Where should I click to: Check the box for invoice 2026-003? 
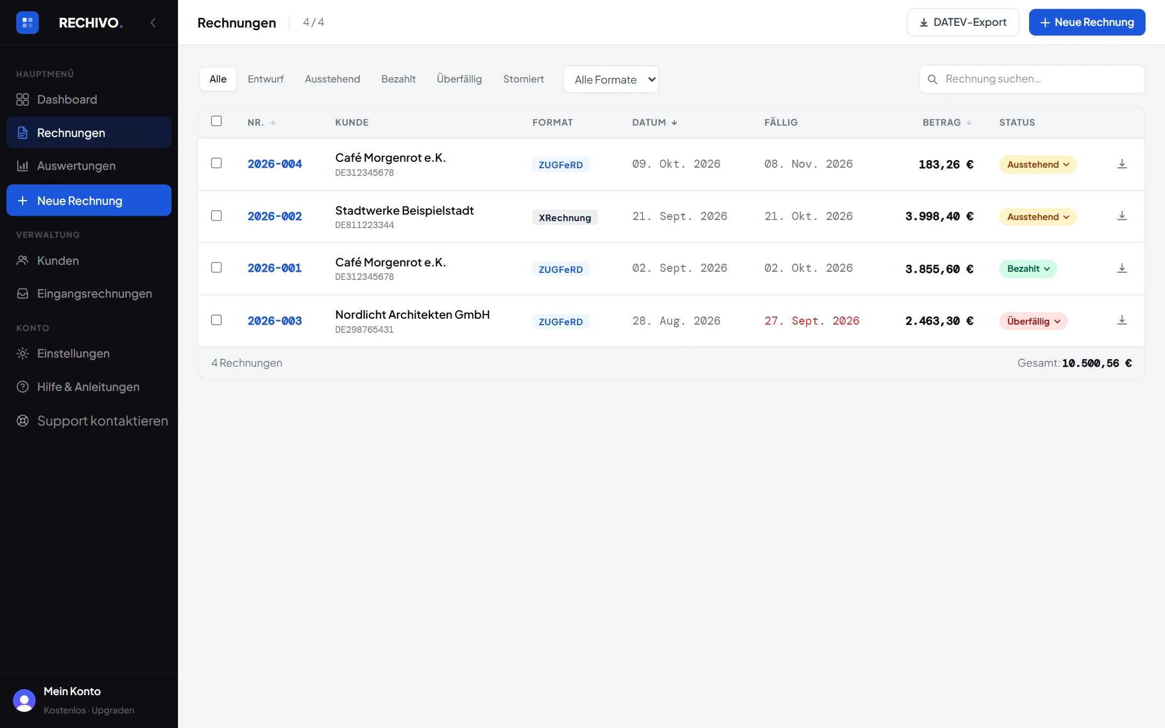coord(216,320)
